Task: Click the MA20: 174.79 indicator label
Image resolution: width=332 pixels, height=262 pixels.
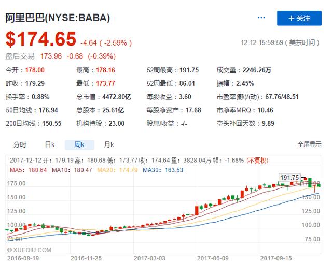Action: coord(117,170)
